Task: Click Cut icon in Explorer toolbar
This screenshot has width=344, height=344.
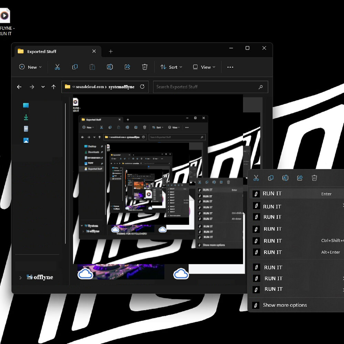Action: 57,67
